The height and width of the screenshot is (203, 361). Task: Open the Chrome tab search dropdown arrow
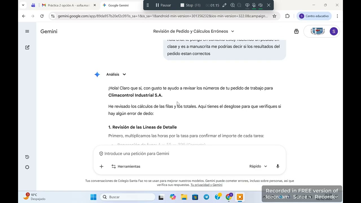click(23, 5)
